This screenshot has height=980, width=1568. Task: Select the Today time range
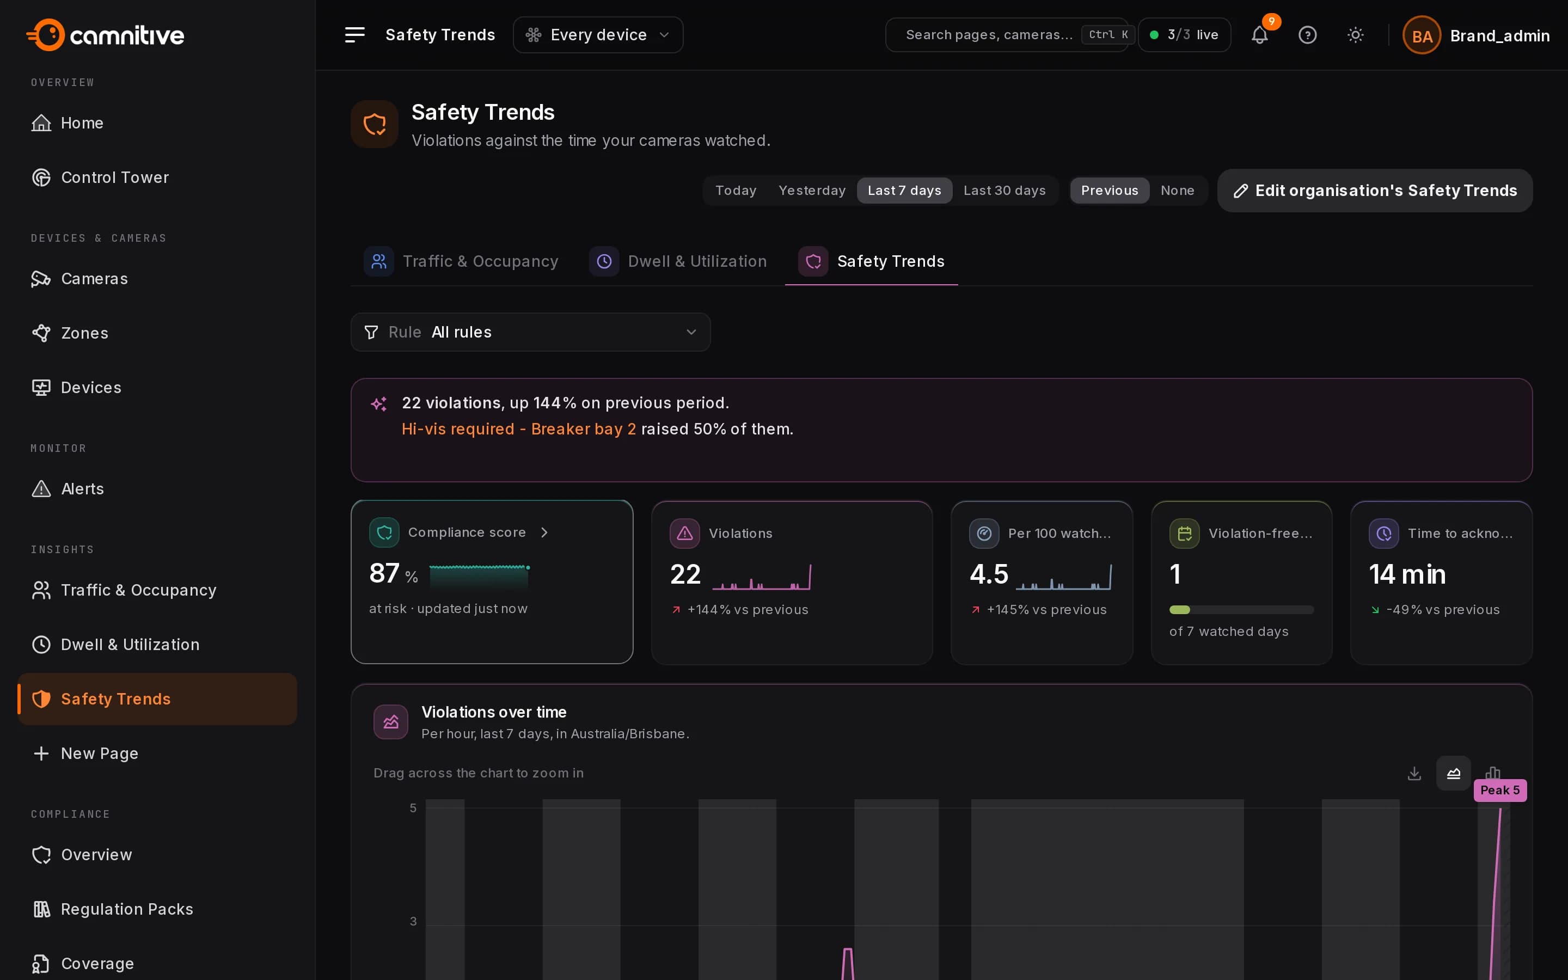[x=736, y=191]
